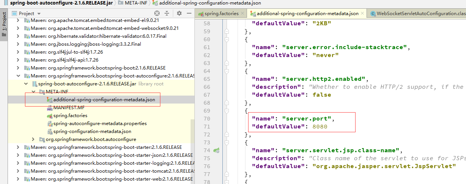Collapse spring-boot-autoconfigure-2.1.6.RELEASE.jar library root
This screenshot has height=184, width=466.
coord(26,84)
